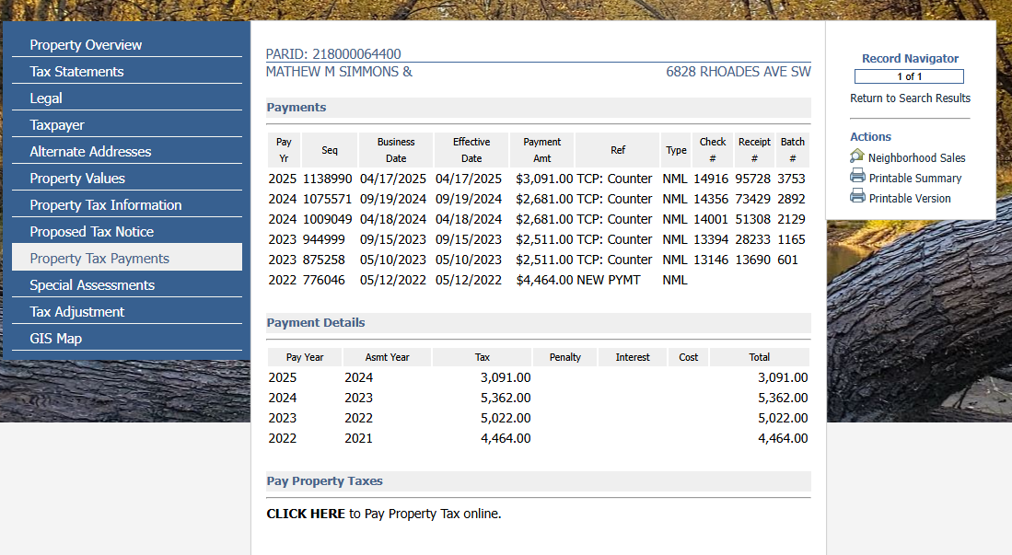Click the Printable Summary printer icon
1012x555 pixels.
[857, 177]
